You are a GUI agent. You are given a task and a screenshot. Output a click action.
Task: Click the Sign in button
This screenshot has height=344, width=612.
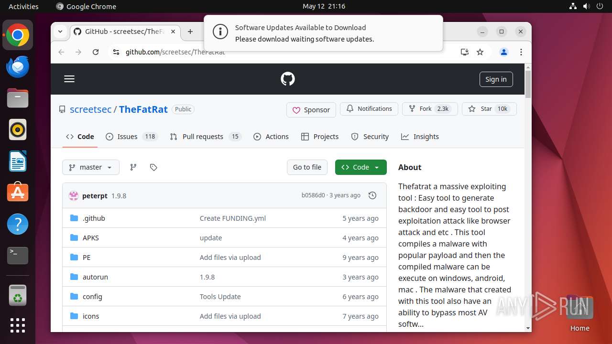496,79
